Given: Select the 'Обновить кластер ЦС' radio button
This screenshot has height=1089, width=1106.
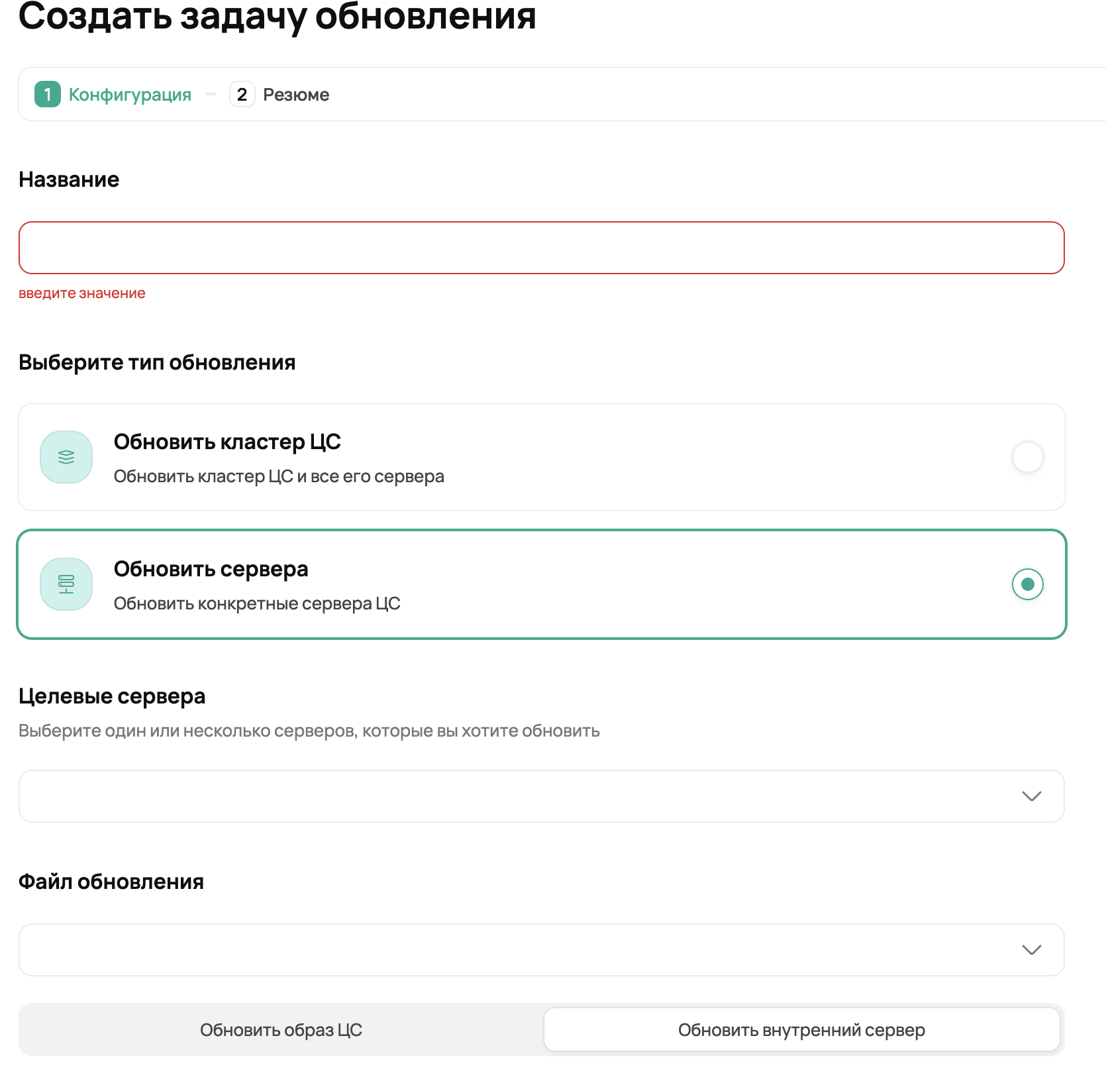Looking at the screenshot, I should click(1027, 457).
